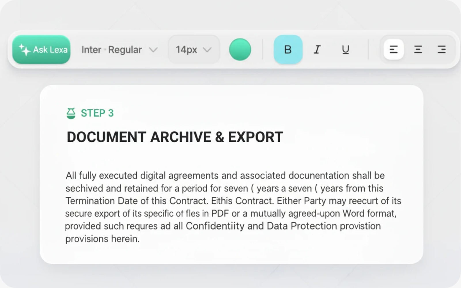Toggle off Bold formatting
Viewport: 461px width, 288px height.
point(288,50)
